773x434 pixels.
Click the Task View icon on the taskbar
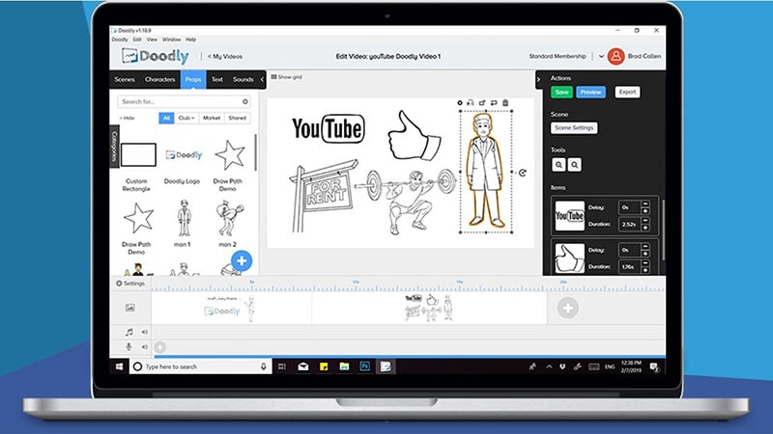[x=282, y=366]
